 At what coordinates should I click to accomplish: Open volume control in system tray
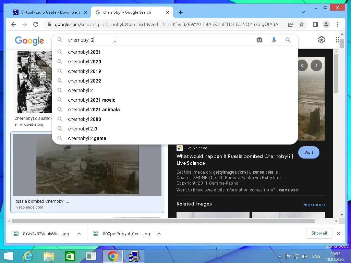pos(304,256)
